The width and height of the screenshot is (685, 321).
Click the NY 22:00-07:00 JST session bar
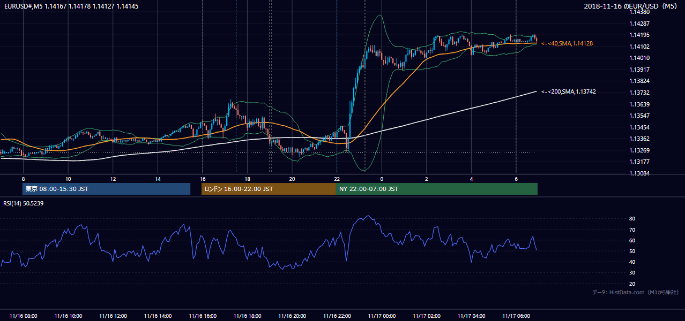pos(437,189)
